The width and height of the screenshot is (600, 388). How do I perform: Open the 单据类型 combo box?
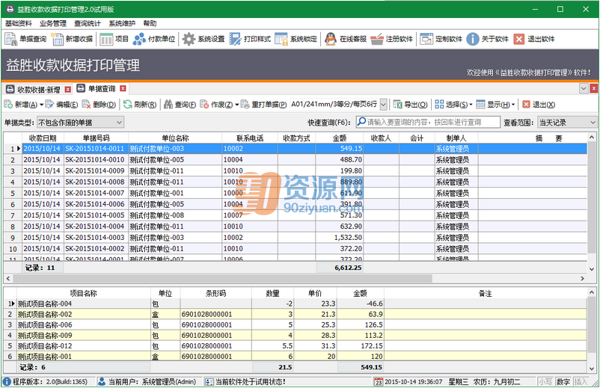pyautogui.click(x=80, y=123)
